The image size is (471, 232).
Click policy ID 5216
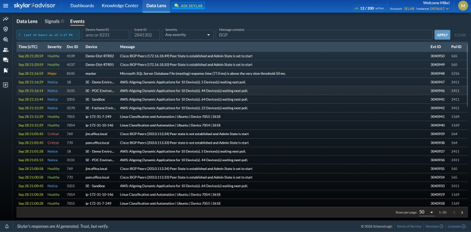[x=455, y=73]
